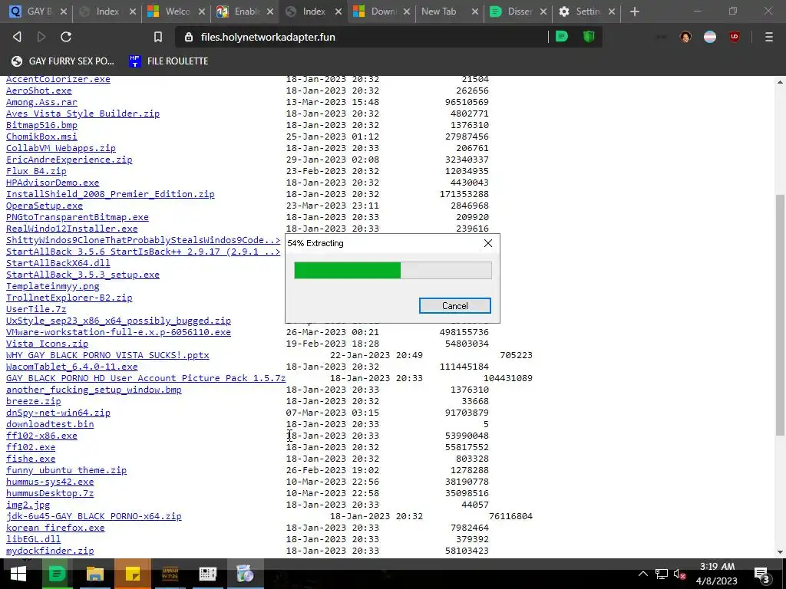Open a new browser tab with plus

tap(635, 12)
